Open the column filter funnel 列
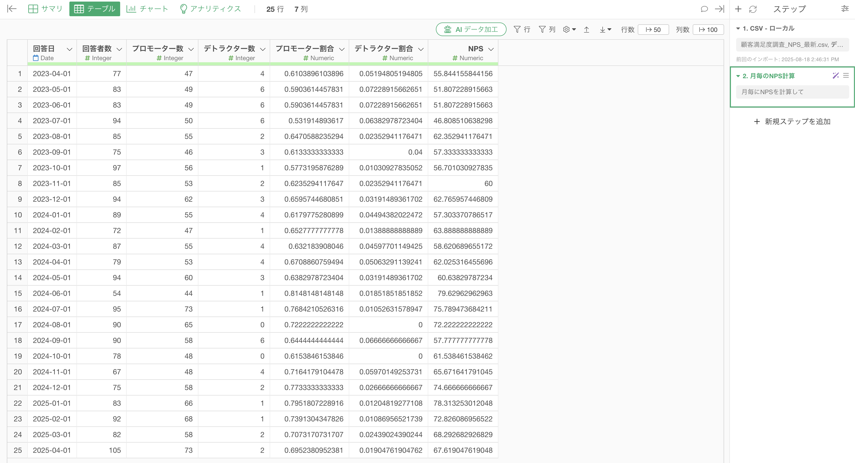This screenshot has height=463, width=855. (547, 30)
